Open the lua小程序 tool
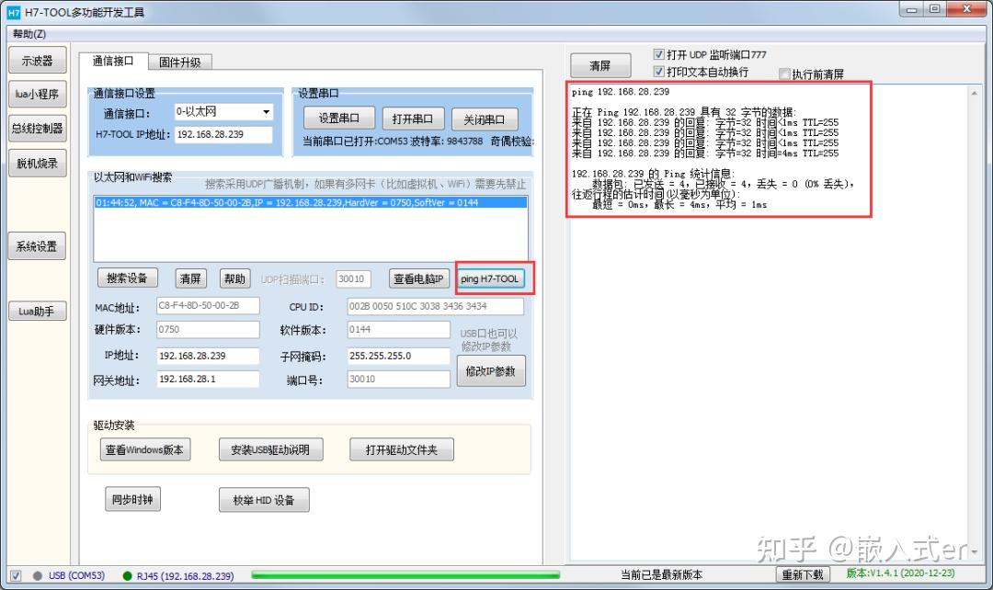The width and height of the screenshot is (993, 590). pyautogui.click(x=37, y=94)
